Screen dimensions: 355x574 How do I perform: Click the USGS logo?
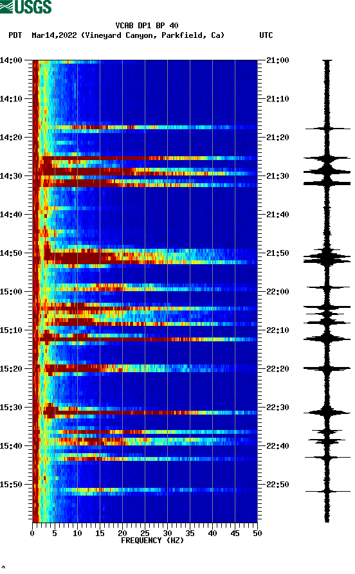tap(26, 6)
